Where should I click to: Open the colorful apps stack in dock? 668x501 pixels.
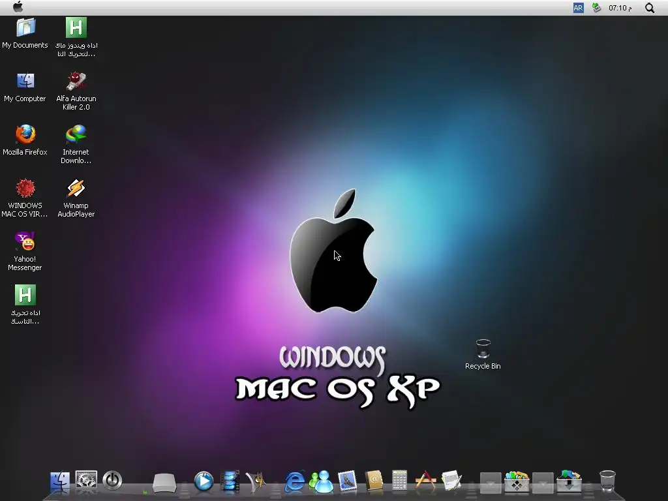517,481
